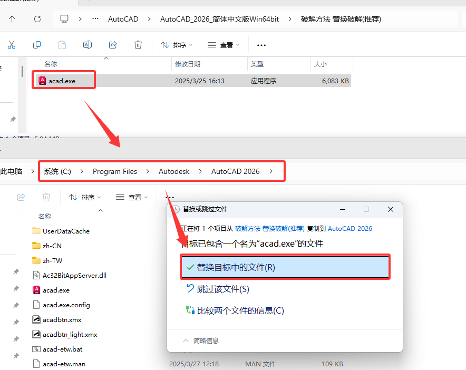
Task: Click the acadbtn_light.xmx file icon
Action: (x=36, y=334)
